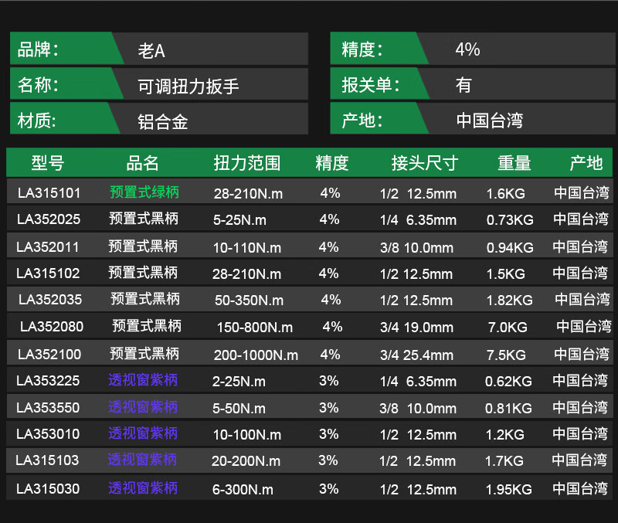The width and height of the screenshot is (618, 523).
Task: Click the 可调扭力扳手 product name value
Action: pos(188,87)
